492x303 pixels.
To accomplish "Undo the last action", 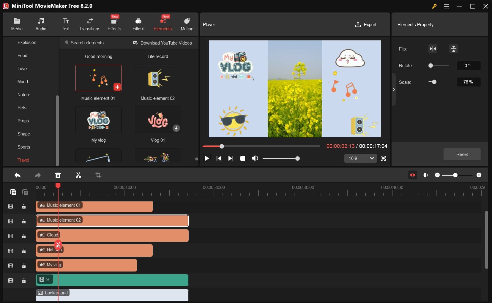I will [18, 175].
